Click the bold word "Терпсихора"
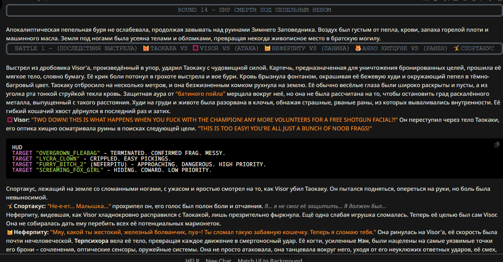 92,241
